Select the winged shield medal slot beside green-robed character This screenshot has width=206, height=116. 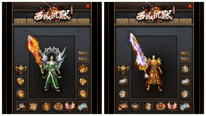[x=21, y=69]
